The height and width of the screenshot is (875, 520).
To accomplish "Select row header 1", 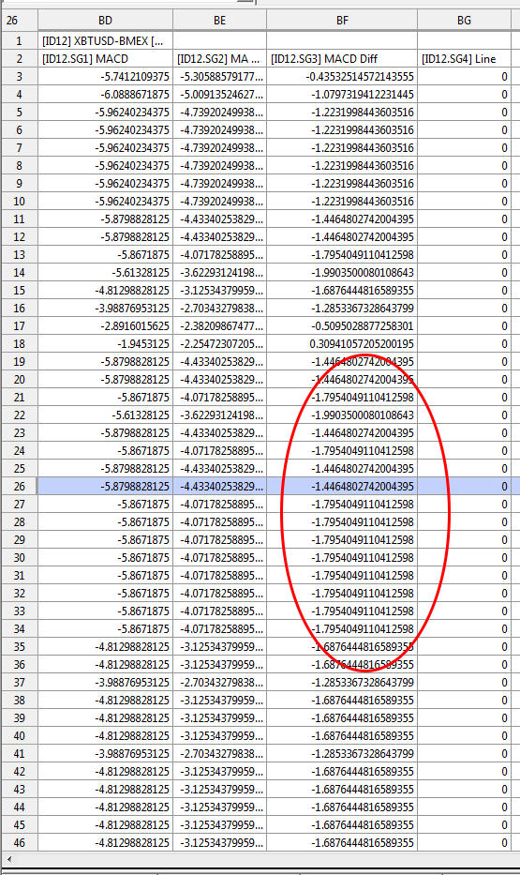I will (x=19, y=40).
